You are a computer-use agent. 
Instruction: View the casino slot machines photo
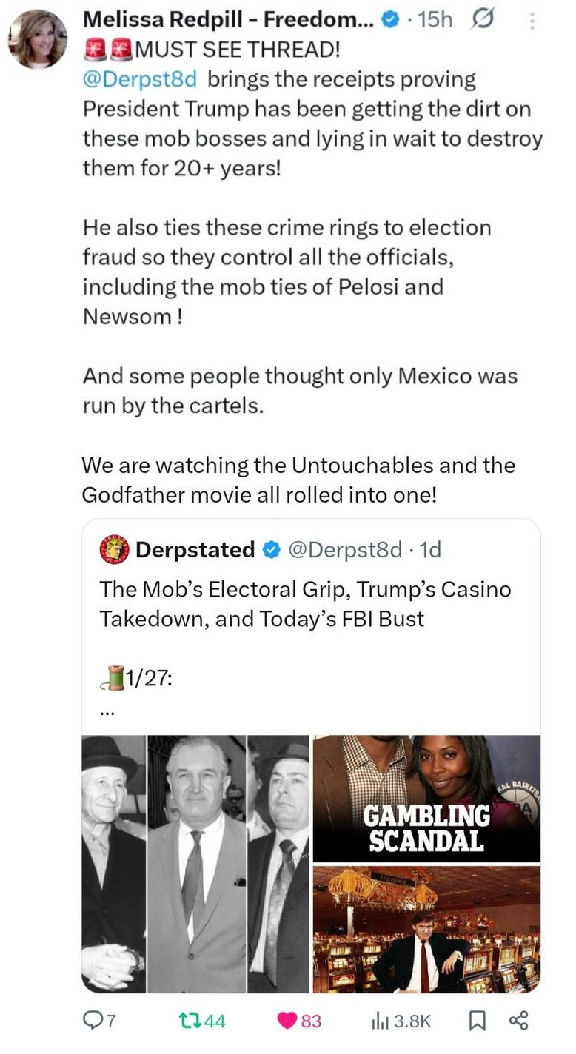(x=426, y=930)
